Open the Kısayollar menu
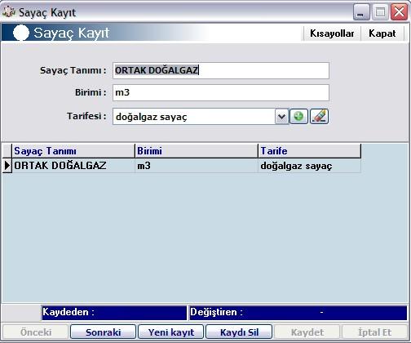 point(332,33)
